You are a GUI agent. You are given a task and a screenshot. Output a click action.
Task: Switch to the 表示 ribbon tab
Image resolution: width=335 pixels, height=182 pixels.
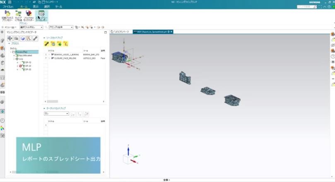(x=36, y=7)
